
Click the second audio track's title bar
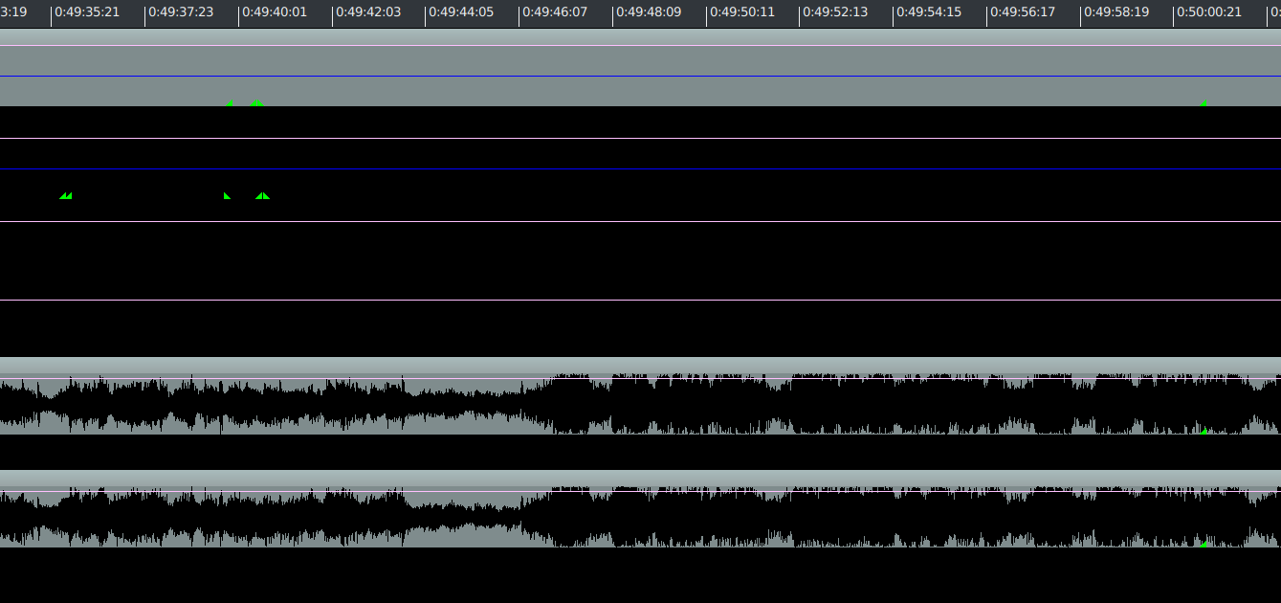(640, 477)
